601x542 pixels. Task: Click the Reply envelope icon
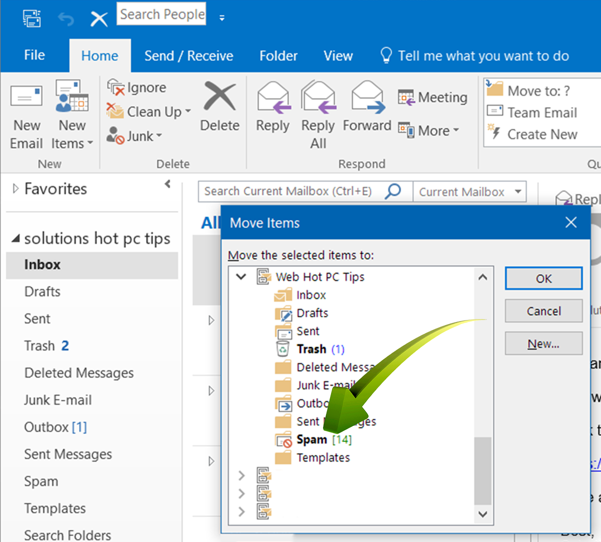pos(273,97)
